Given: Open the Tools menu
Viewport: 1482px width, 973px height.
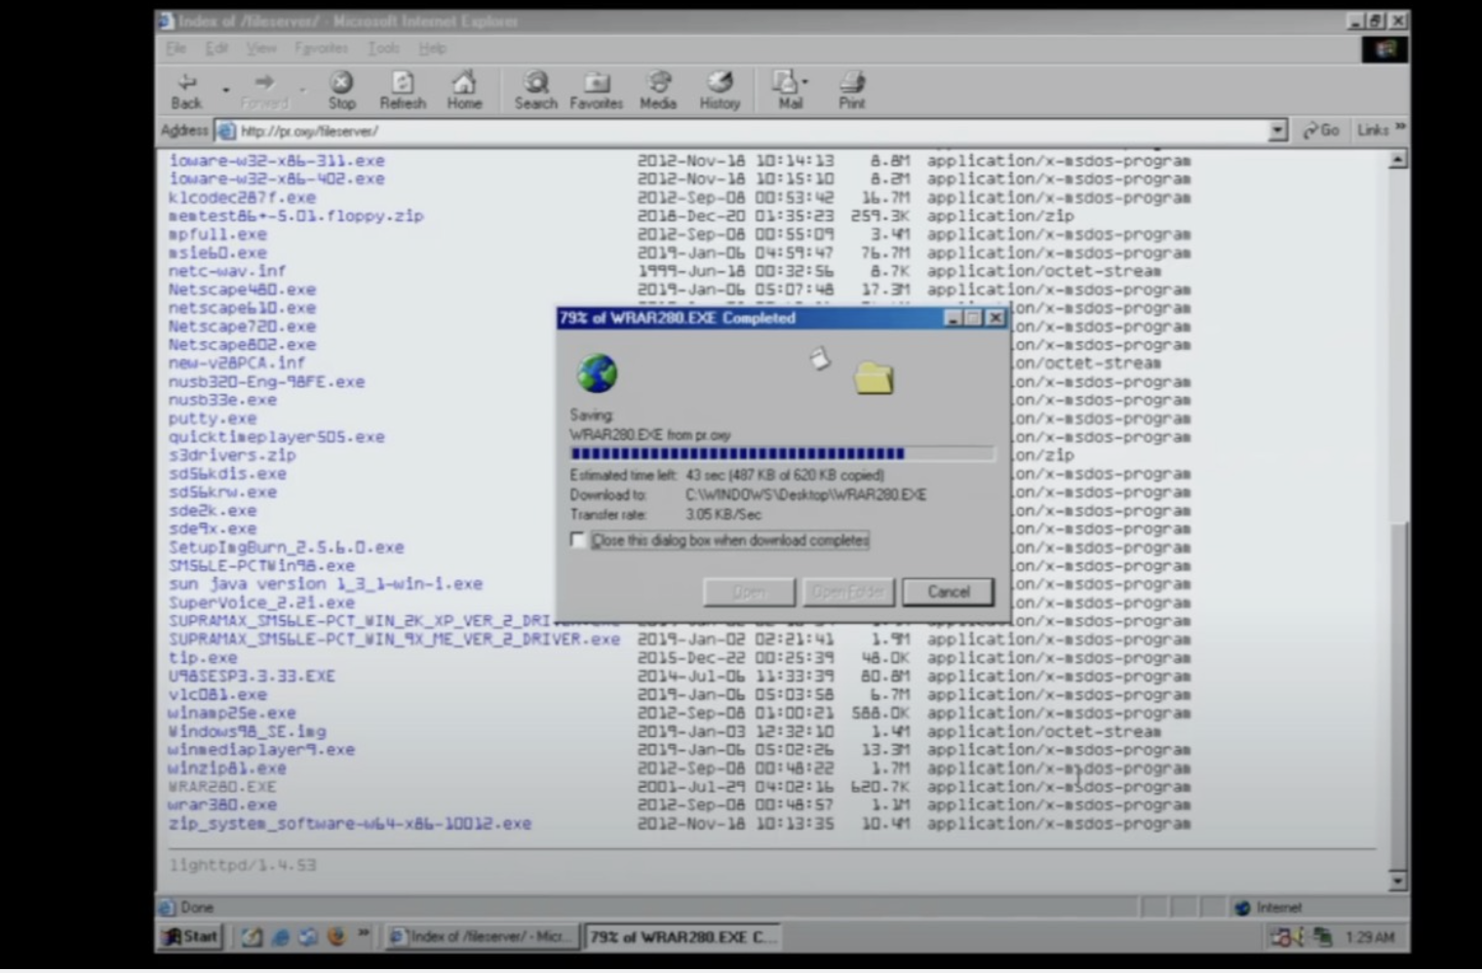Looking at the screenshot, I should coord(383,48).
